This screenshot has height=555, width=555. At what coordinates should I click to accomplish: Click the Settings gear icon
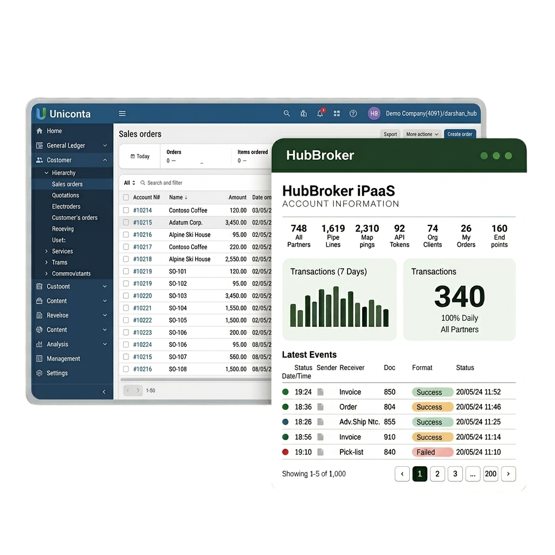39,373
